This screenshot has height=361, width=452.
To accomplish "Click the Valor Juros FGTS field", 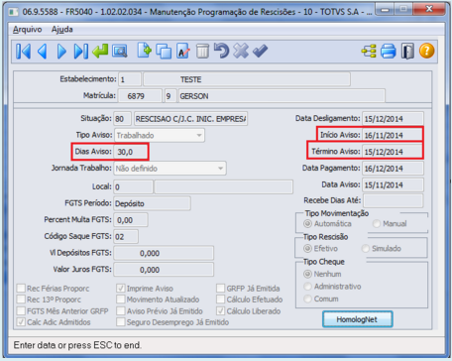I will 164,270.
